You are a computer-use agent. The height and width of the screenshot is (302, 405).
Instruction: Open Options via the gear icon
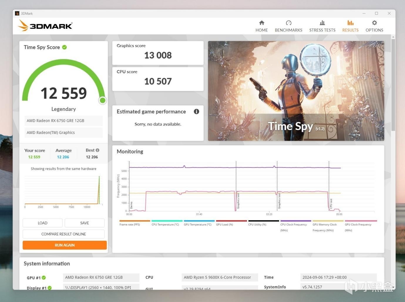(374, 23)
